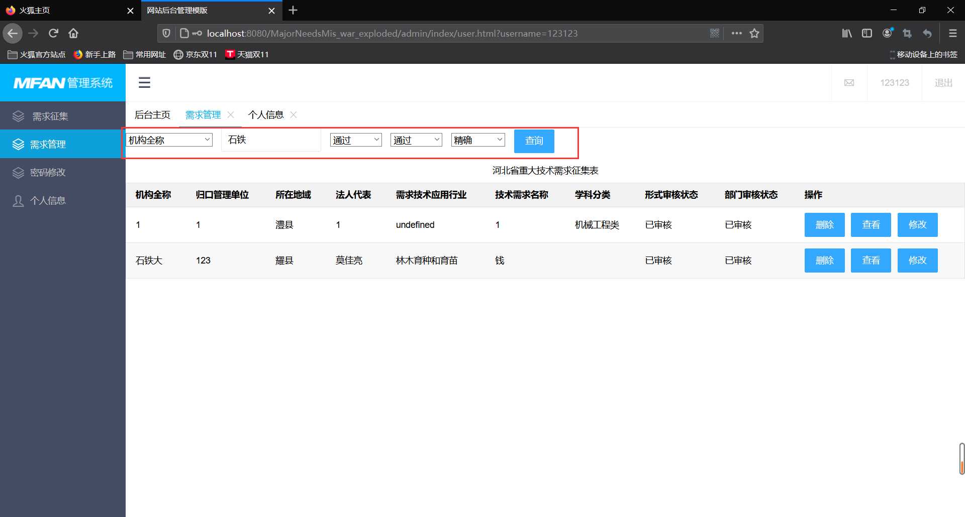Screen dimensions: 965x517
Task: Close the 网站后台管理模版 browser tab
Action: 271,11
